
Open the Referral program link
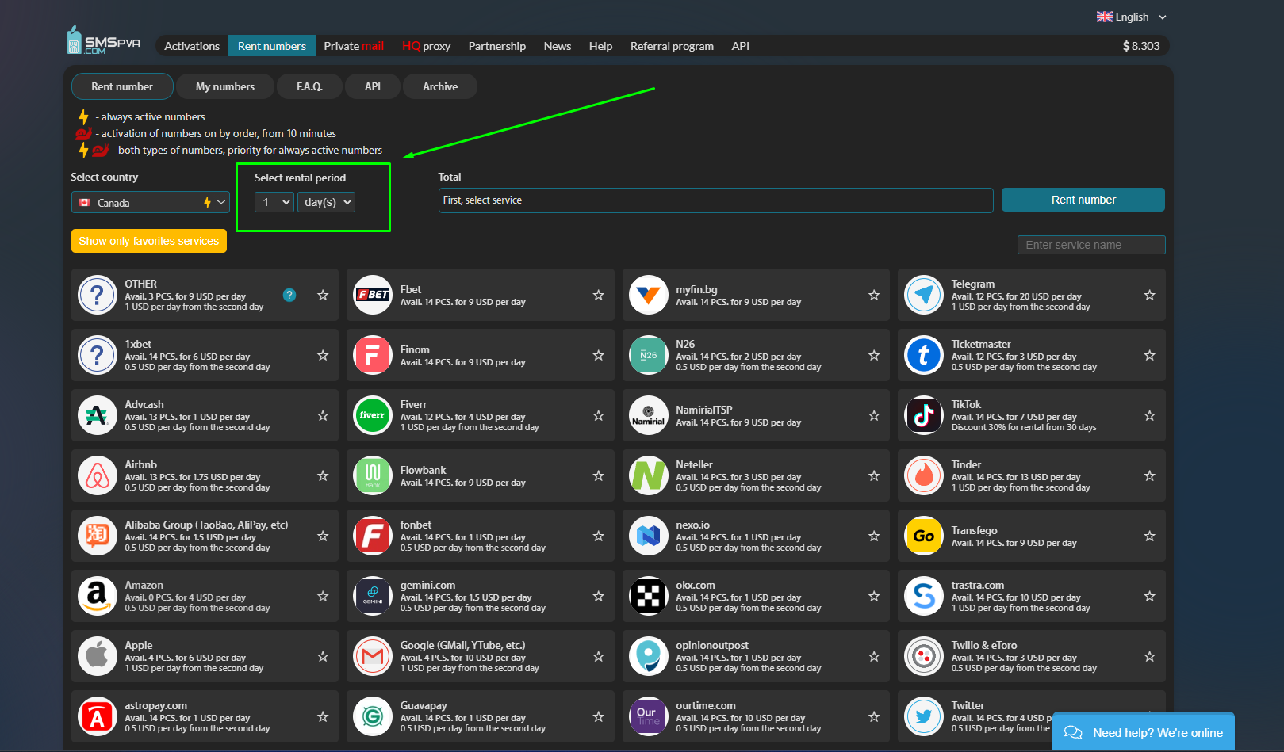click(x=672, y=46)
